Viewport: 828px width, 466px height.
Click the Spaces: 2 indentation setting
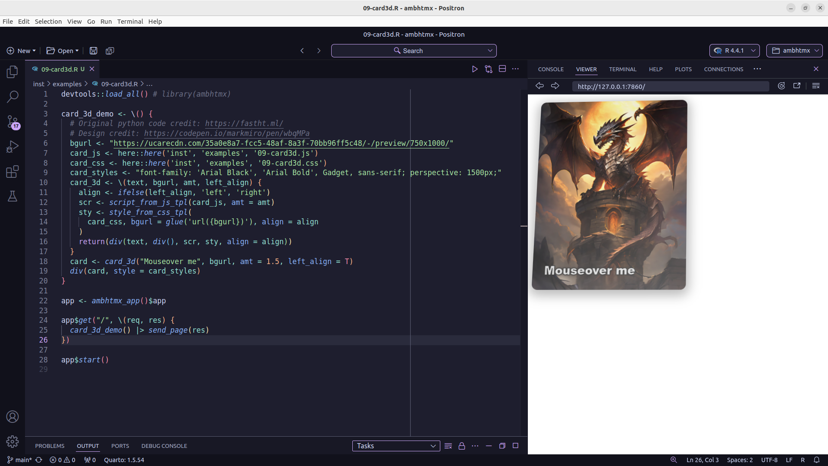tap(740, 460)
